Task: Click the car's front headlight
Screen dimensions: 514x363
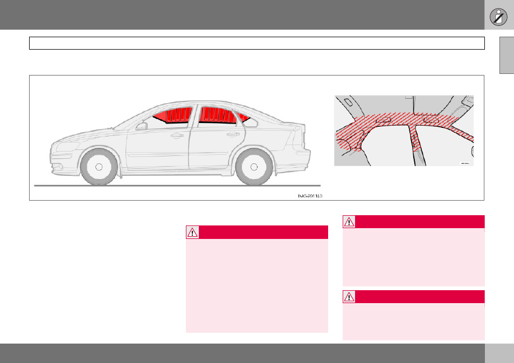Action: click(x=67, y=147)
